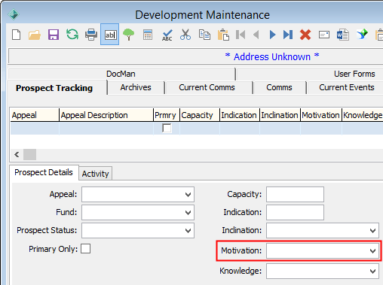Switch to the User Forms tab
Image resolution: width=383 pixels, height=285 pixels.
click(354, 74)
